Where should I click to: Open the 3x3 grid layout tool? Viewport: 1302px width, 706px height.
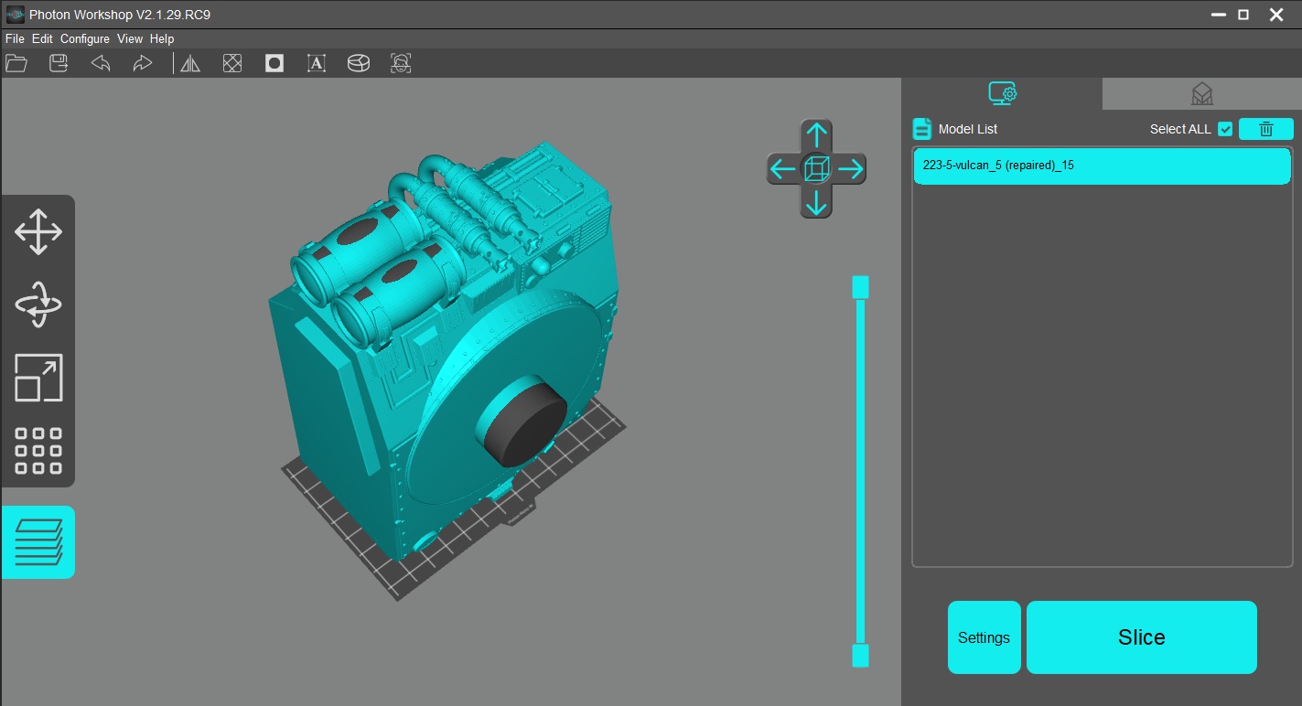(38, 450)
